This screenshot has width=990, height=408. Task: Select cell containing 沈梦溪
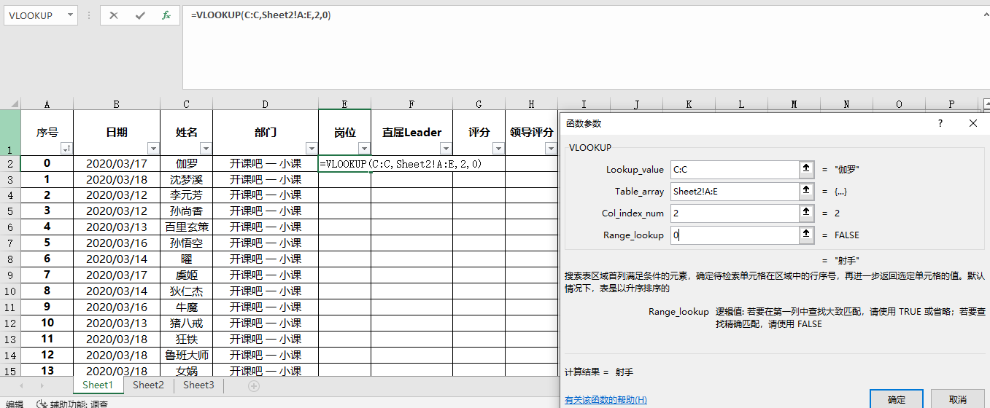click(187, 179)
